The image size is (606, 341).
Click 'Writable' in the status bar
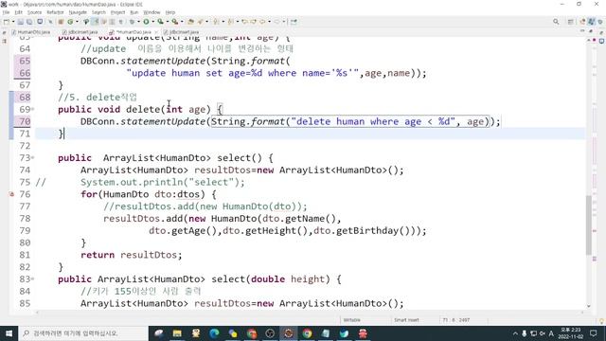pyautogui.click(x=351, y=320)
